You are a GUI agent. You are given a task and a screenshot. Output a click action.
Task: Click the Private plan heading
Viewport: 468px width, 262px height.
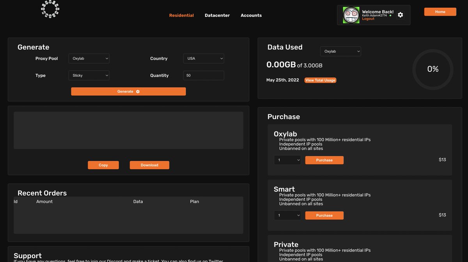(286, 244)
